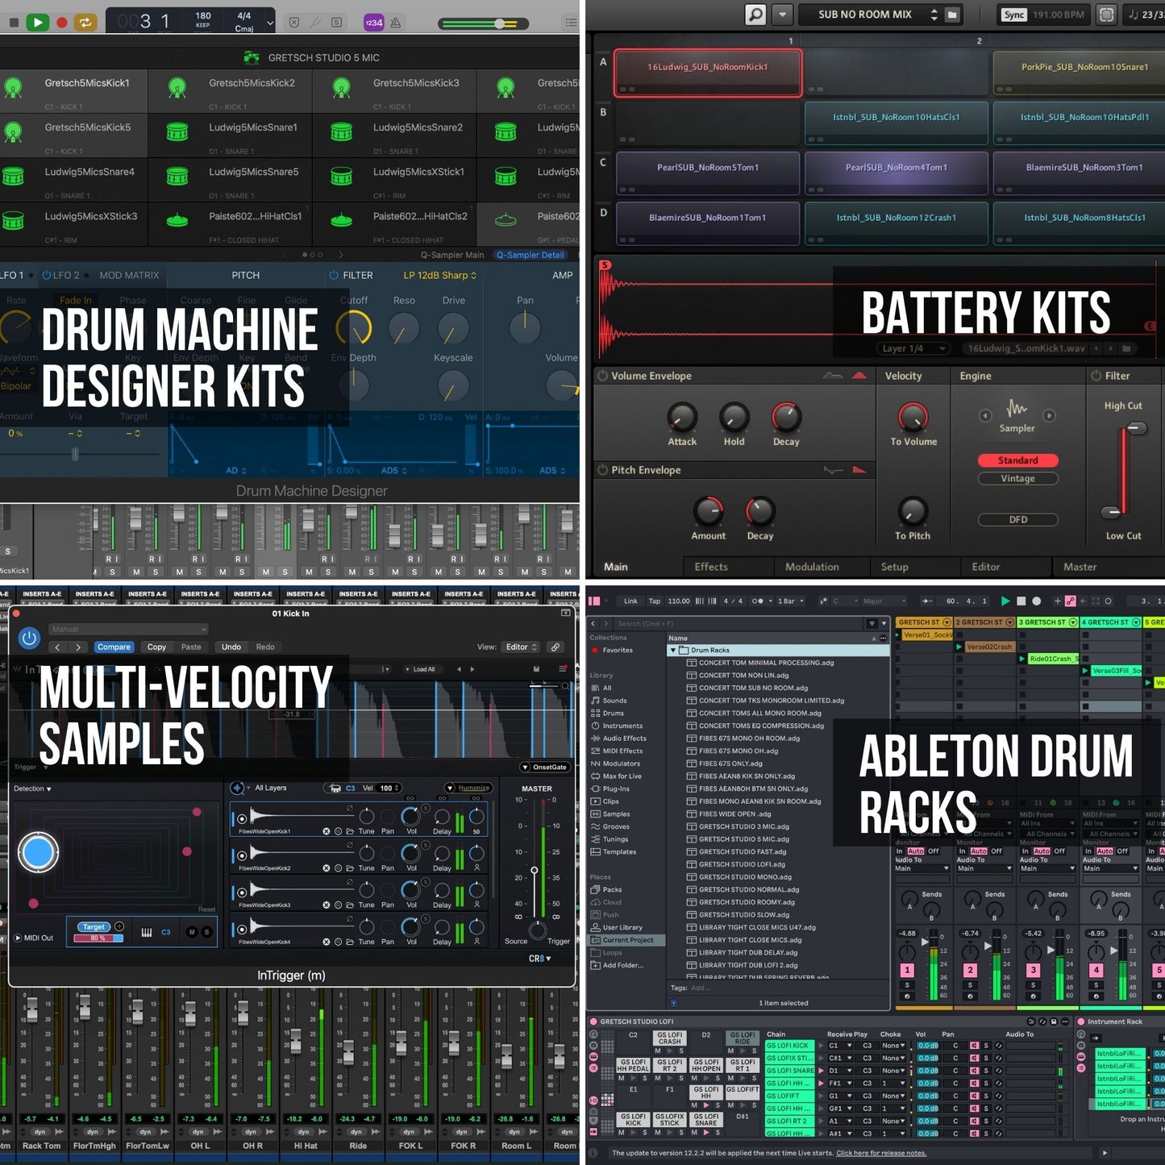Toggle Battery Pitch Envelope power

pos(601,470)
